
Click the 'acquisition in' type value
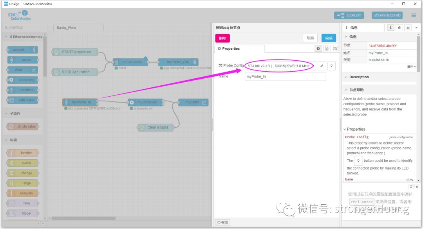point(379,60)
